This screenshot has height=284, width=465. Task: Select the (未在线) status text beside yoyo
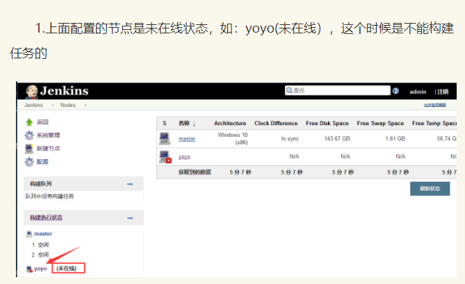click(x=67, y=269)
